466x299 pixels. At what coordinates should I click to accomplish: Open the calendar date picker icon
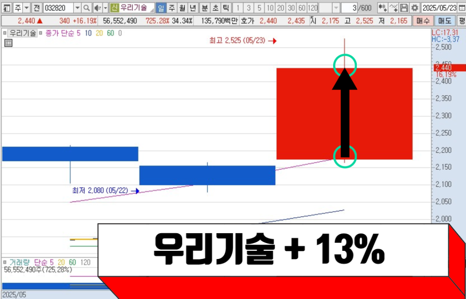461,8
